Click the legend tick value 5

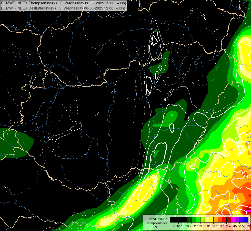pyautogui.click(x=174, y=226)
